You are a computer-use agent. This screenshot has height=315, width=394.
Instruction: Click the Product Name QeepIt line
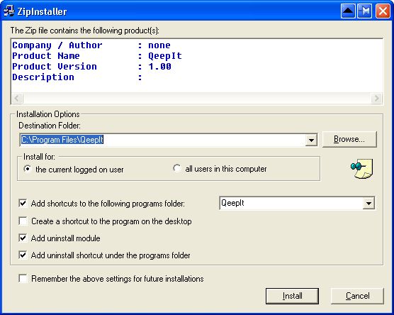(x=97, y=56)
